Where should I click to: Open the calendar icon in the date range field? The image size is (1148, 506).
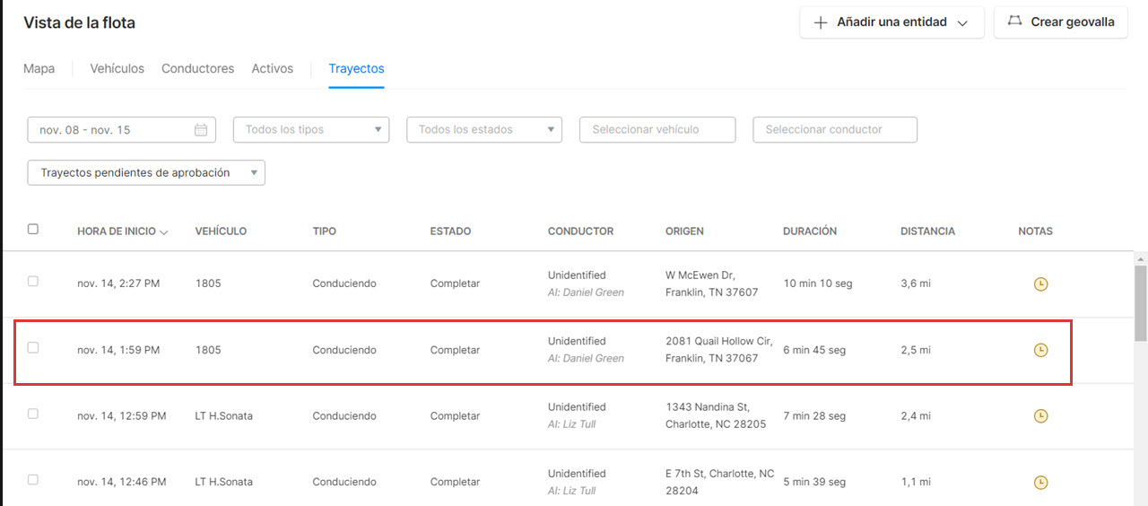201,130
